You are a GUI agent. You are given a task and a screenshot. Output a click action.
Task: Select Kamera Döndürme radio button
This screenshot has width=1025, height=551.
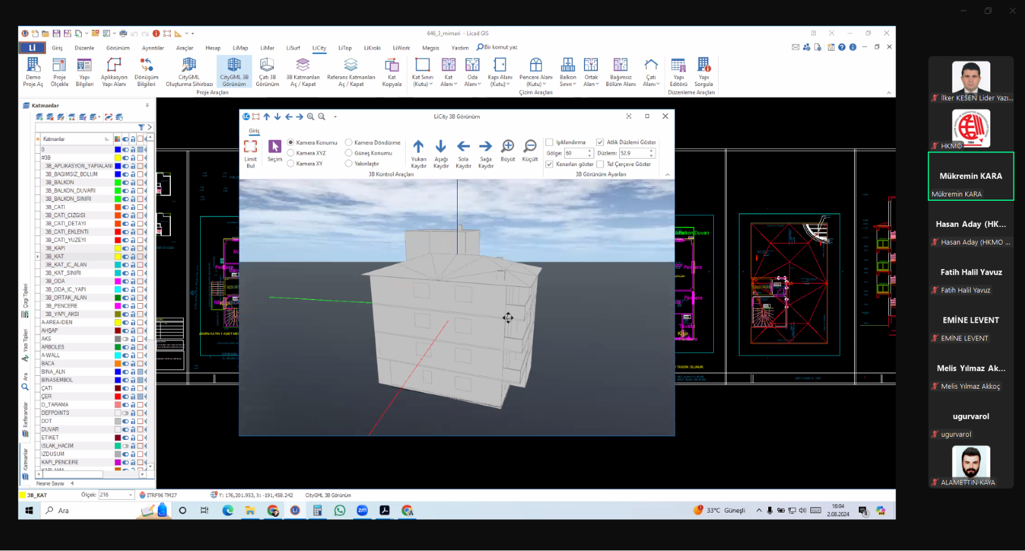pos(348,142)
